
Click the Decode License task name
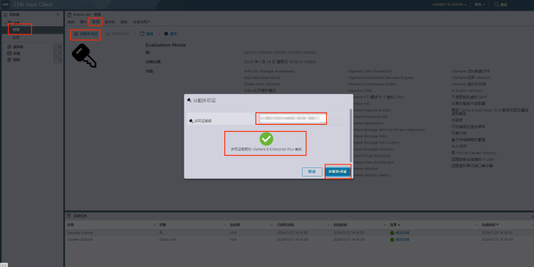click(80, 233)
